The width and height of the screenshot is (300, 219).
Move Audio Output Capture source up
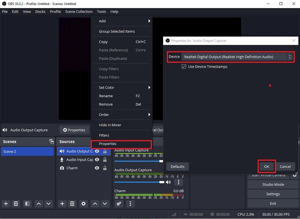[94, 204]
